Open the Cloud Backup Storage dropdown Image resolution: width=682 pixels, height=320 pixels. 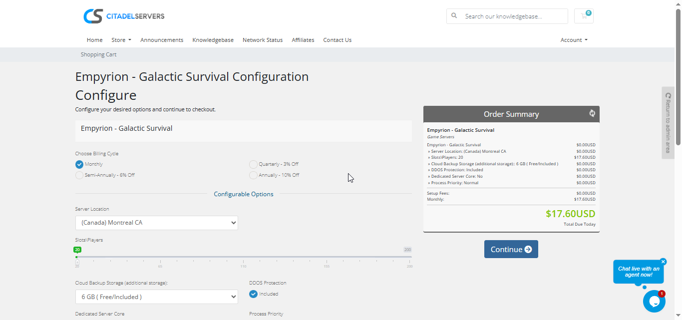tap(156, 296)
